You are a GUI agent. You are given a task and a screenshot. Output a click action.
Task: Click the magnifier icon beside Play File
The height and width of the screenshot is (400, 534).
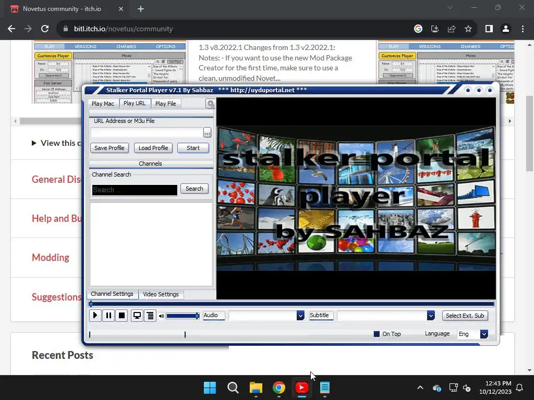pyautogui.click(x=211, y=104)
